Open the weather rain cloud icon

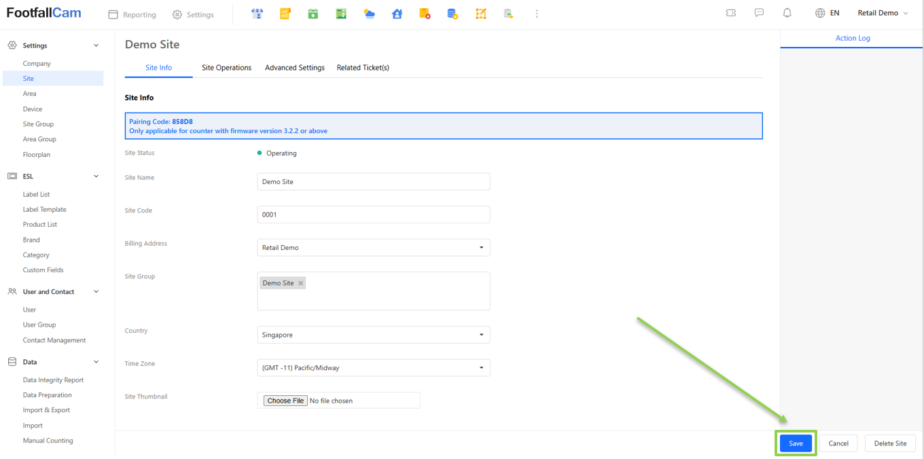point(369,14)
